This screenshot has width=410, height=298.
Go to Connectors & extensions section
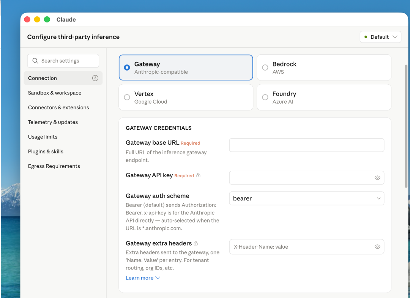tap(58, 107)
